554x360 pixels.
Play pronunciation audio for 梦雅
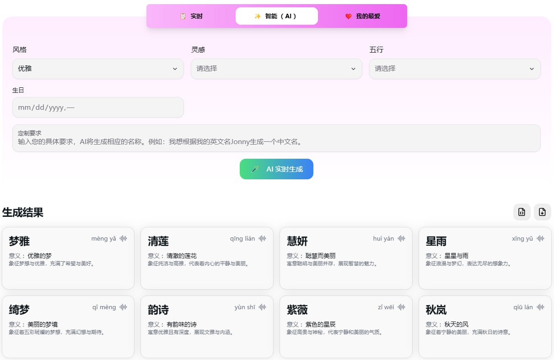click(124, 238)
